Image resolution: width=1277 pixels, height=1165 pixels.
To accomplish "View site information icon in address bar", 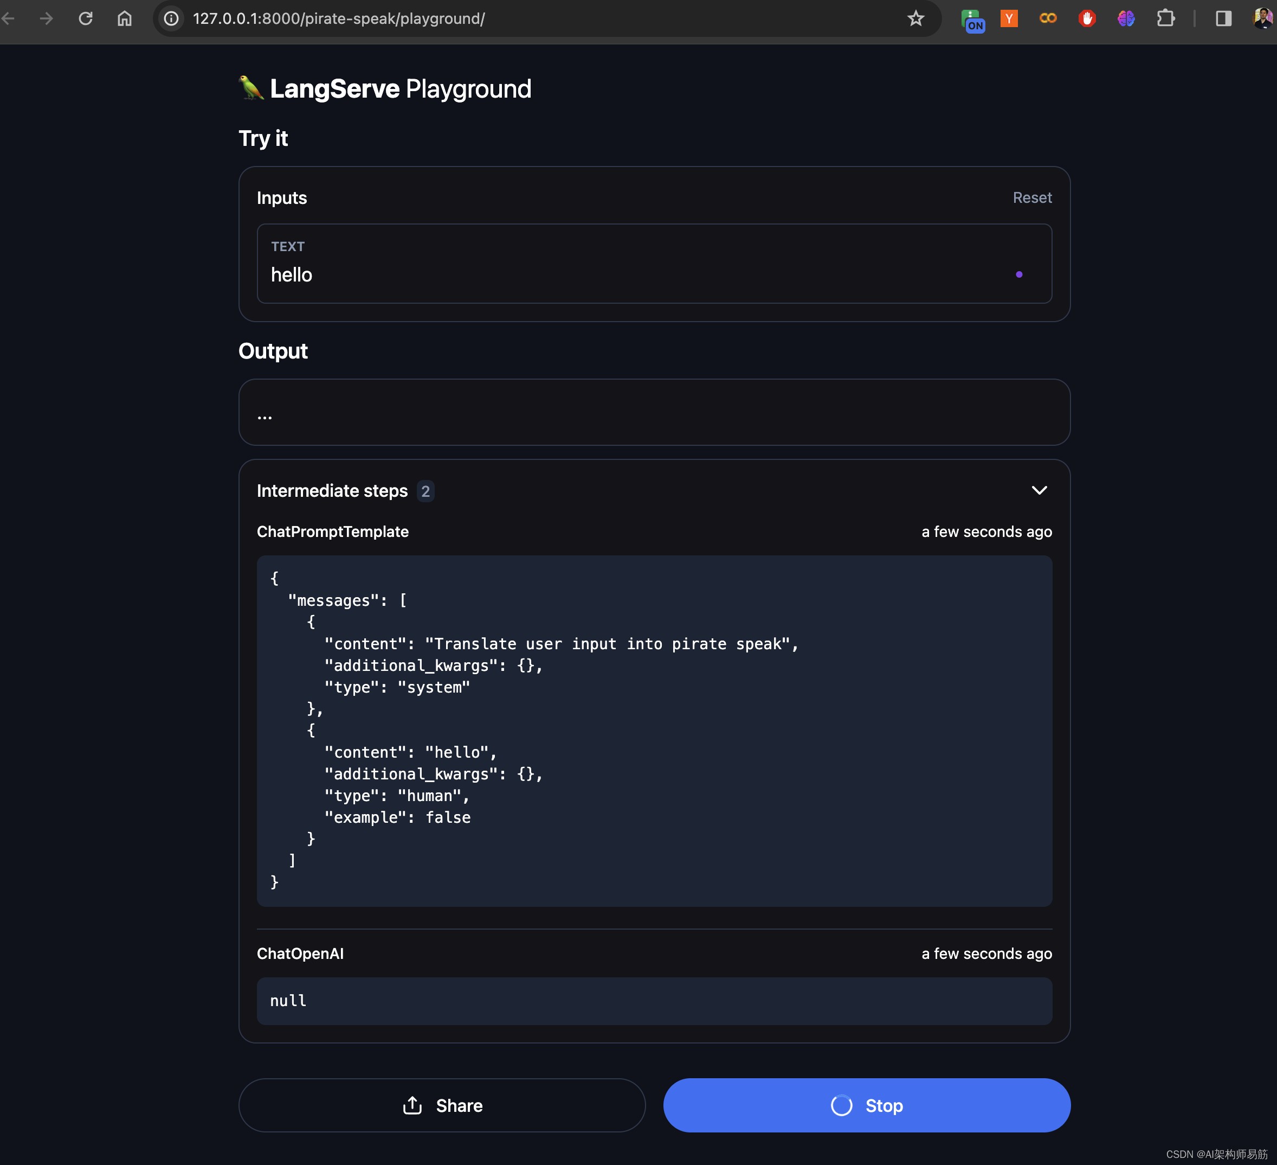I will coord(171,18).
